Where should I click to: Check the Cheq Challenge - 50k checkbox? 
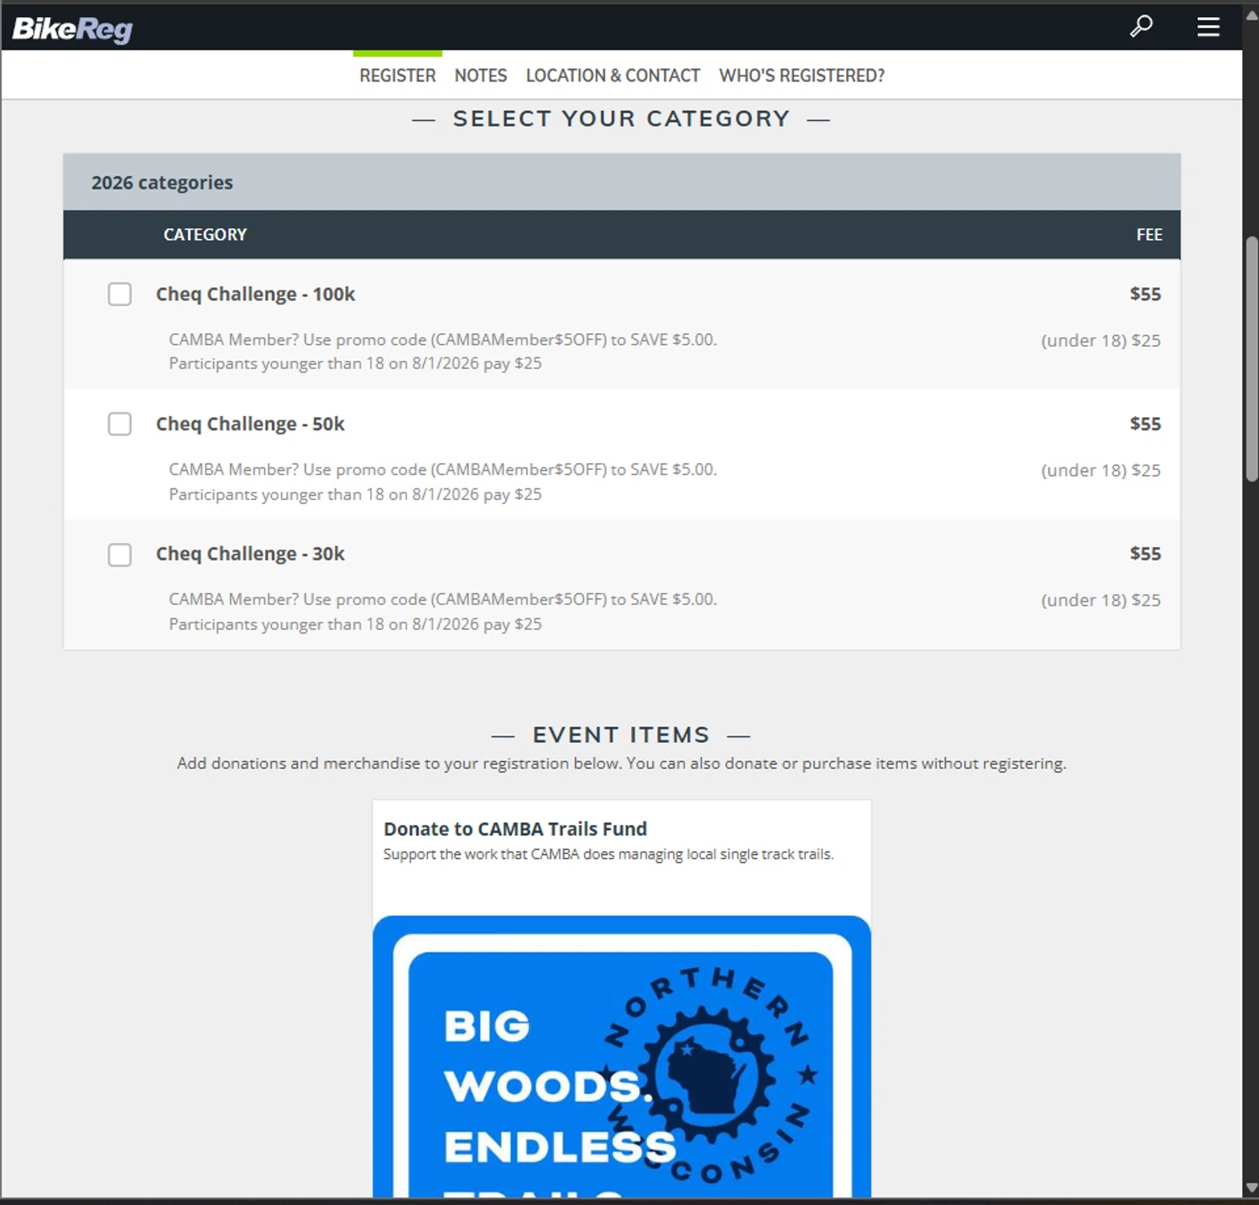coord(120,424)
